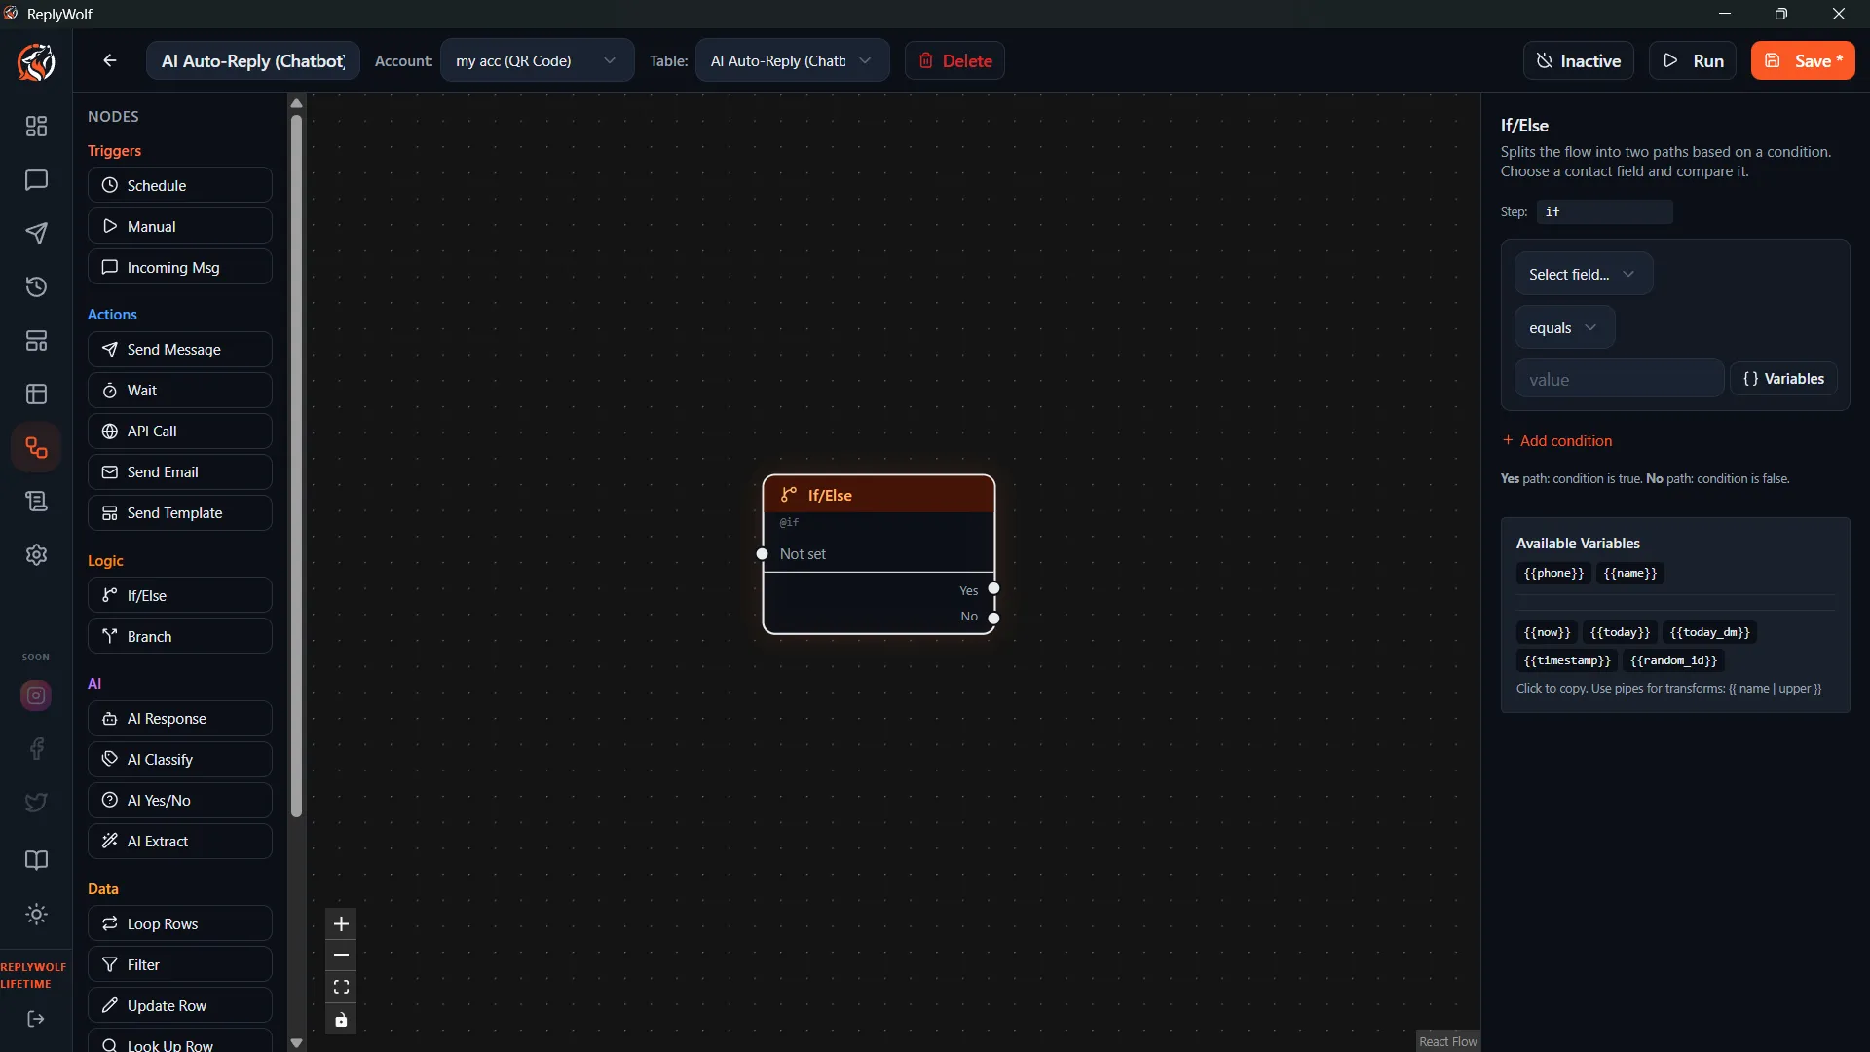This screenshot has width=1870, height=1052.
Task: Add the Update Row data node
Action: [180, 1005]
